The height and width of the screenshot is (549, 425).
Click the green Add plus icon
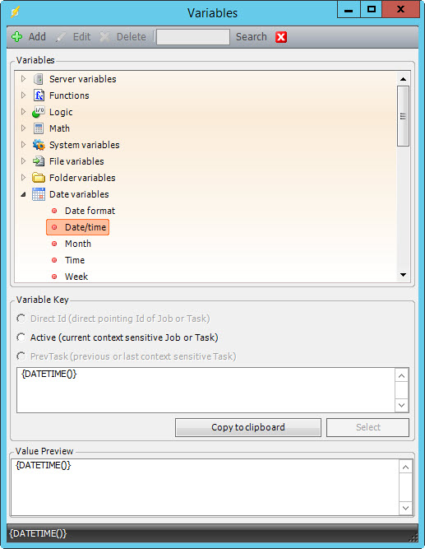coord(16,37)
